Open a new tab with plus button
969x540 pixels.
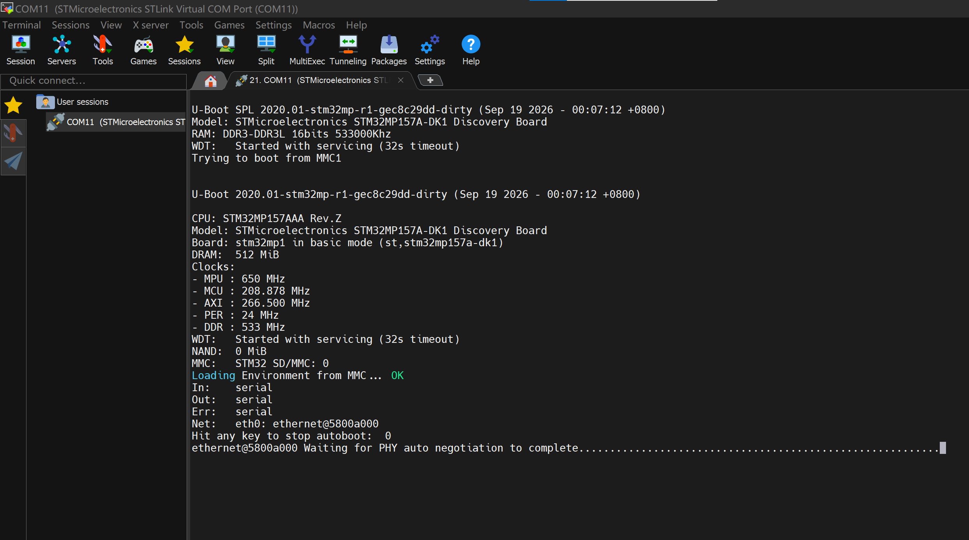point(430,80)
